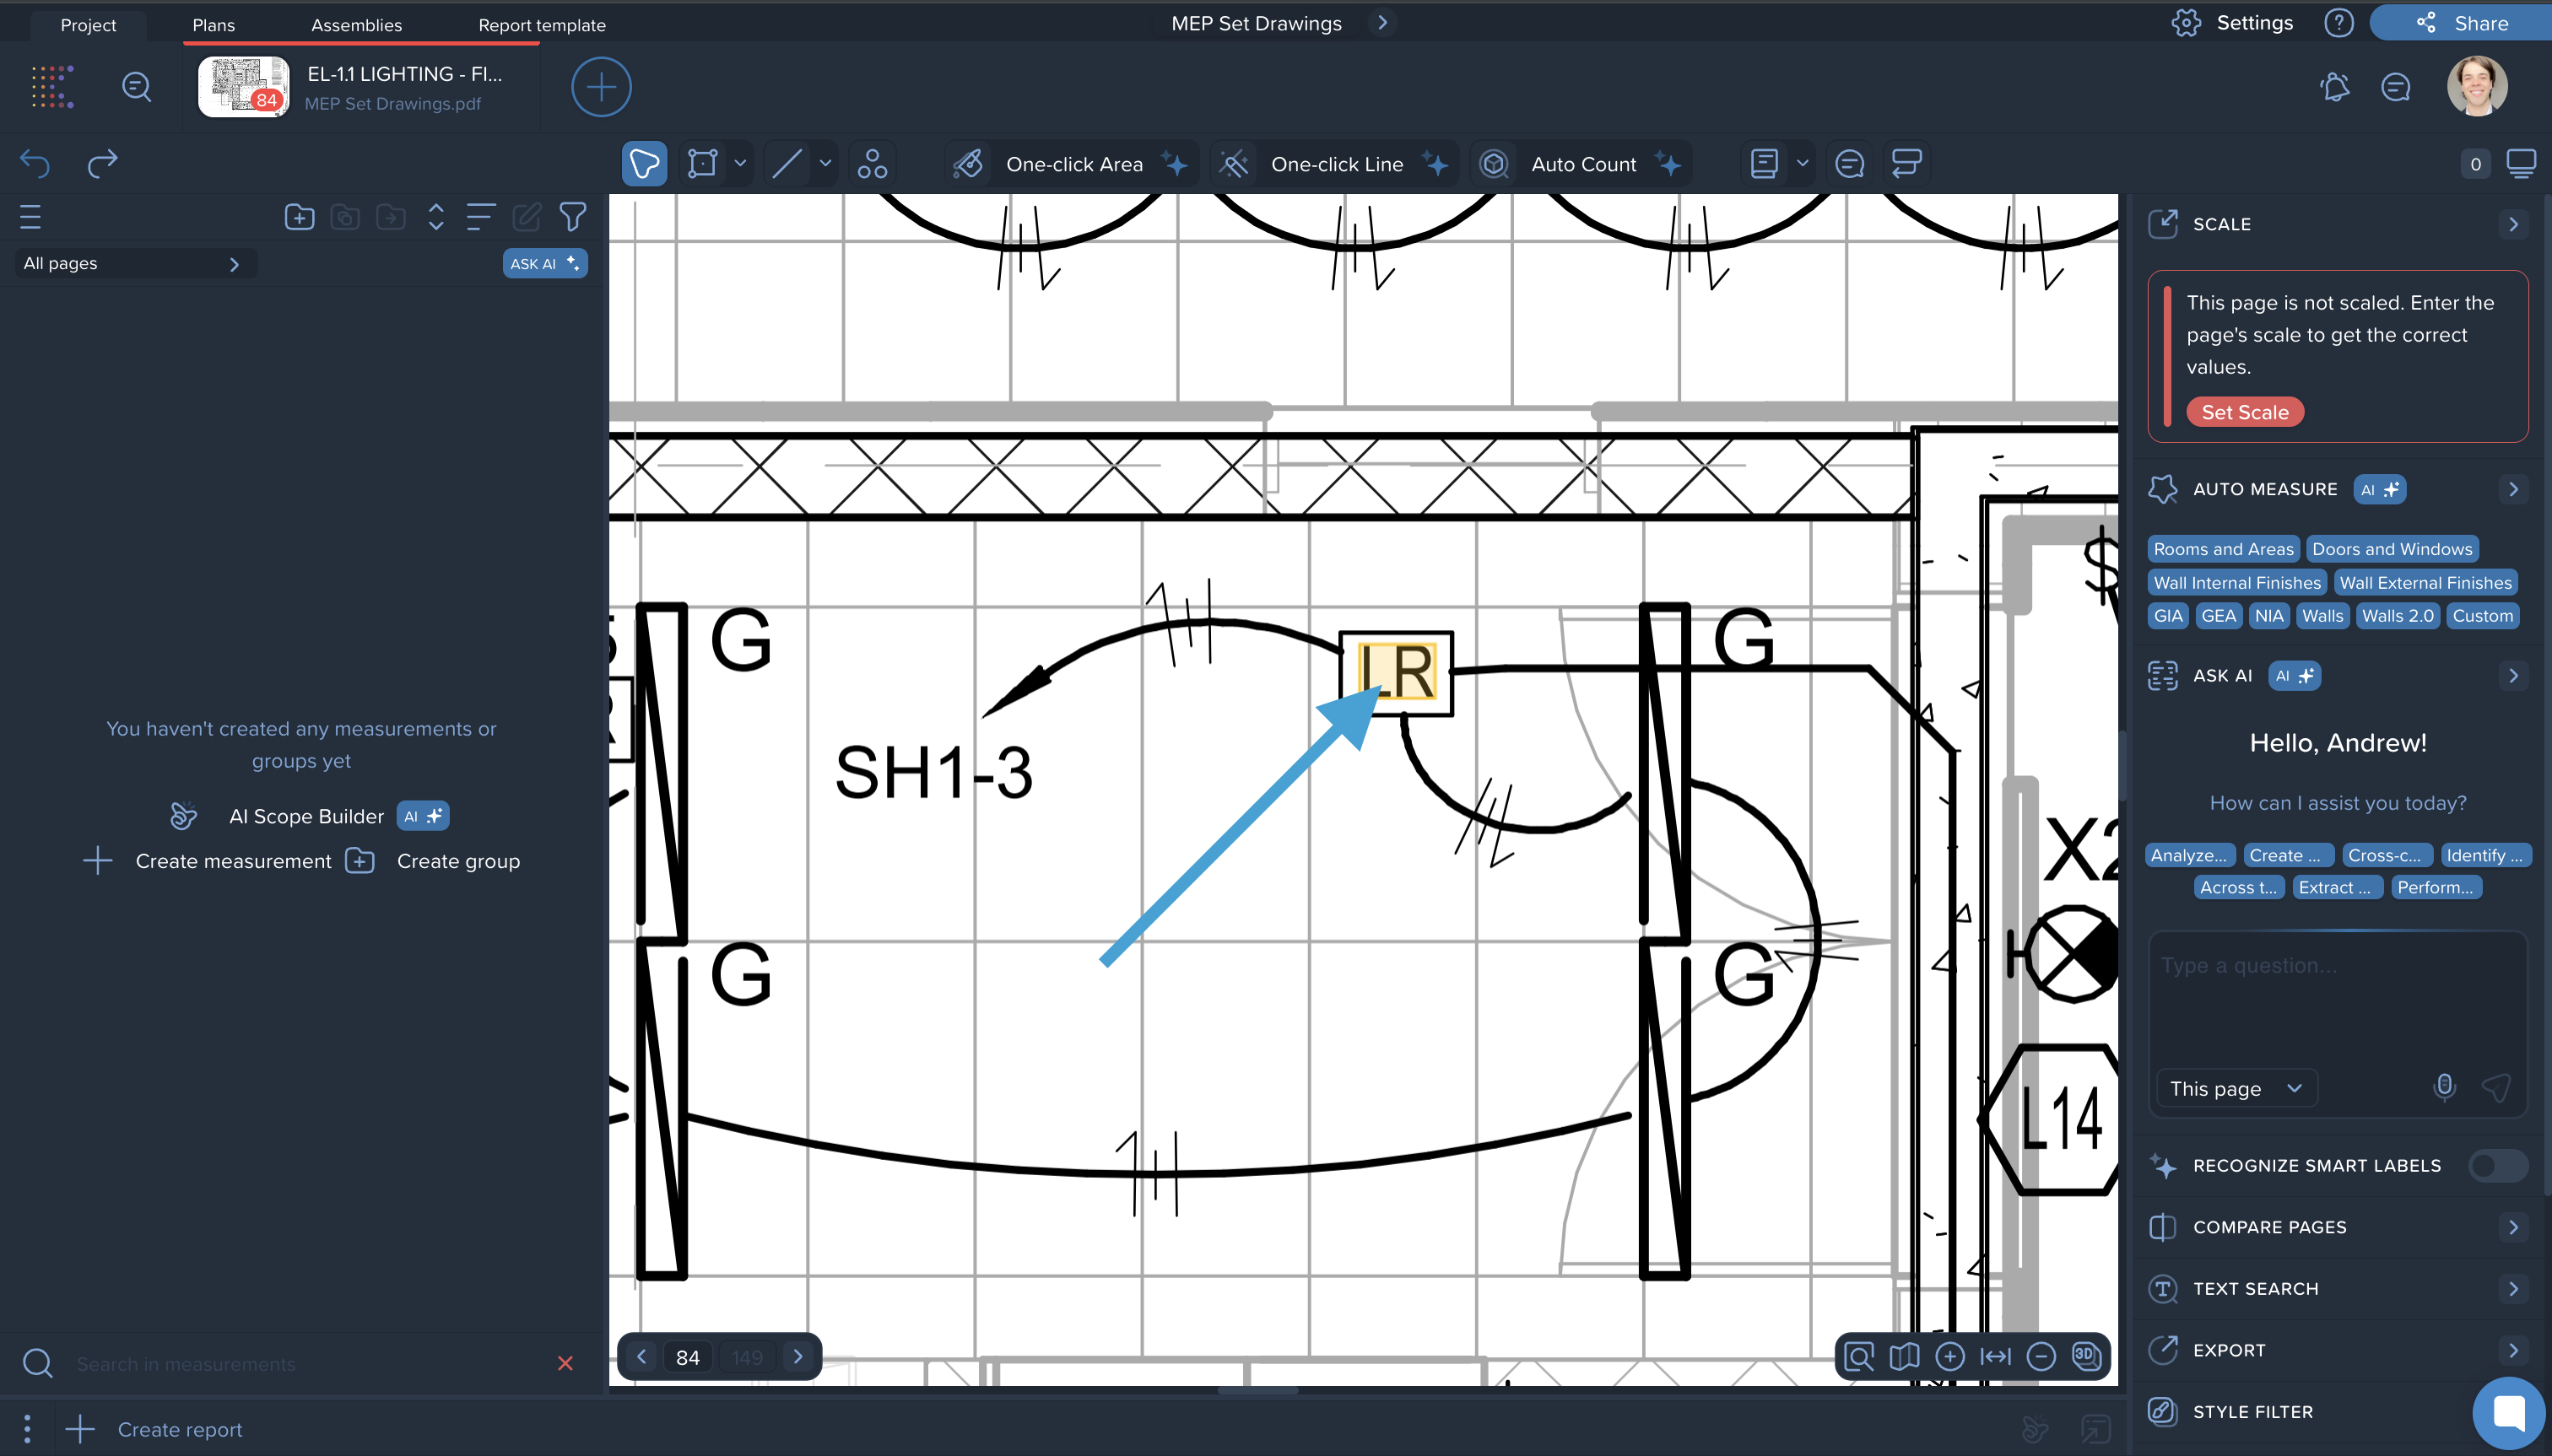Screen dimensions: 2552x1456
Task: Open the filter funnel in measurements panel
Action: coord(572,217)
